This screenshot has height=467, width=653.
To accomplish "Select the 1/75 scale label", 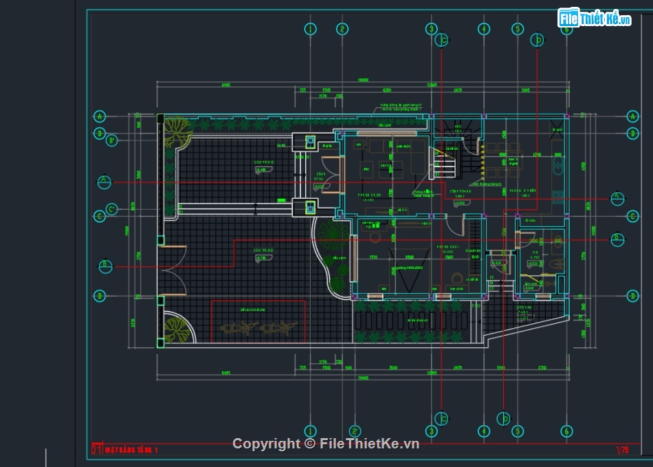I will [622, 450].
